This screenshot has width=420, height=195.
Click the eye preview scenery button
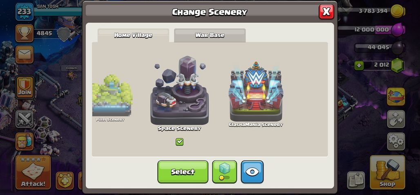pyautogui.click(x=252, y=172)
